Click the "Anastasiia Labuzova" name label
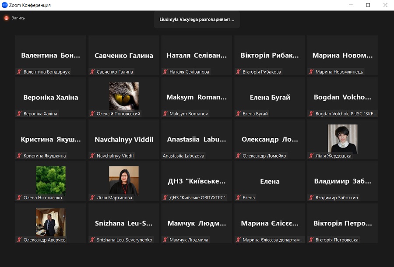This screenshot has height=267, width=394. [183, 156]
